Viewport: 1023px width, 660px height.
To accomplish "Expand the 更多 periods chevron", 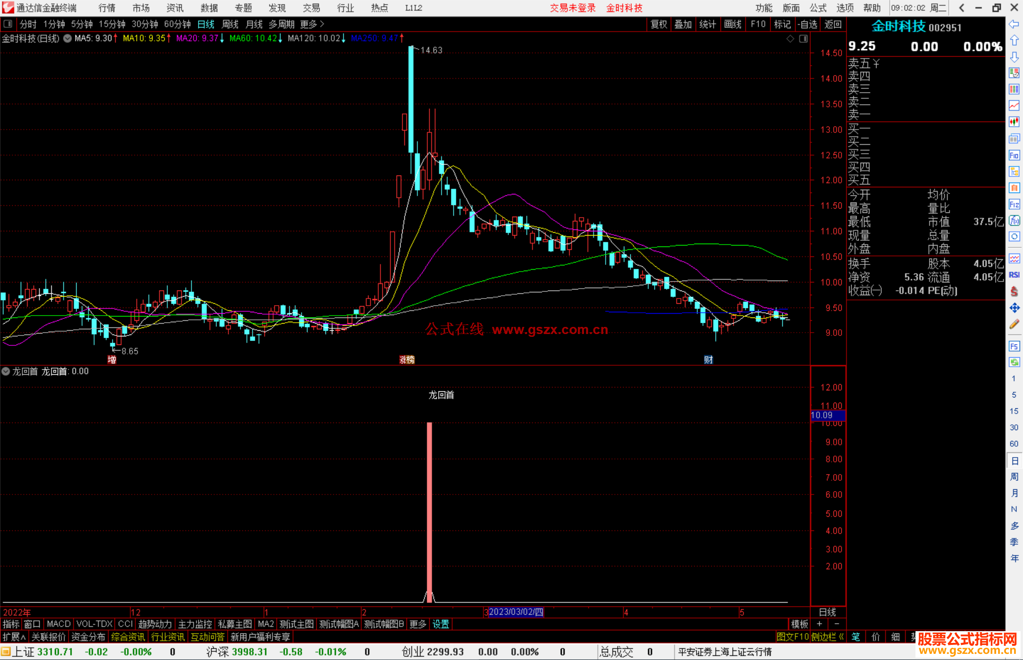I will [x=322, y=24].
